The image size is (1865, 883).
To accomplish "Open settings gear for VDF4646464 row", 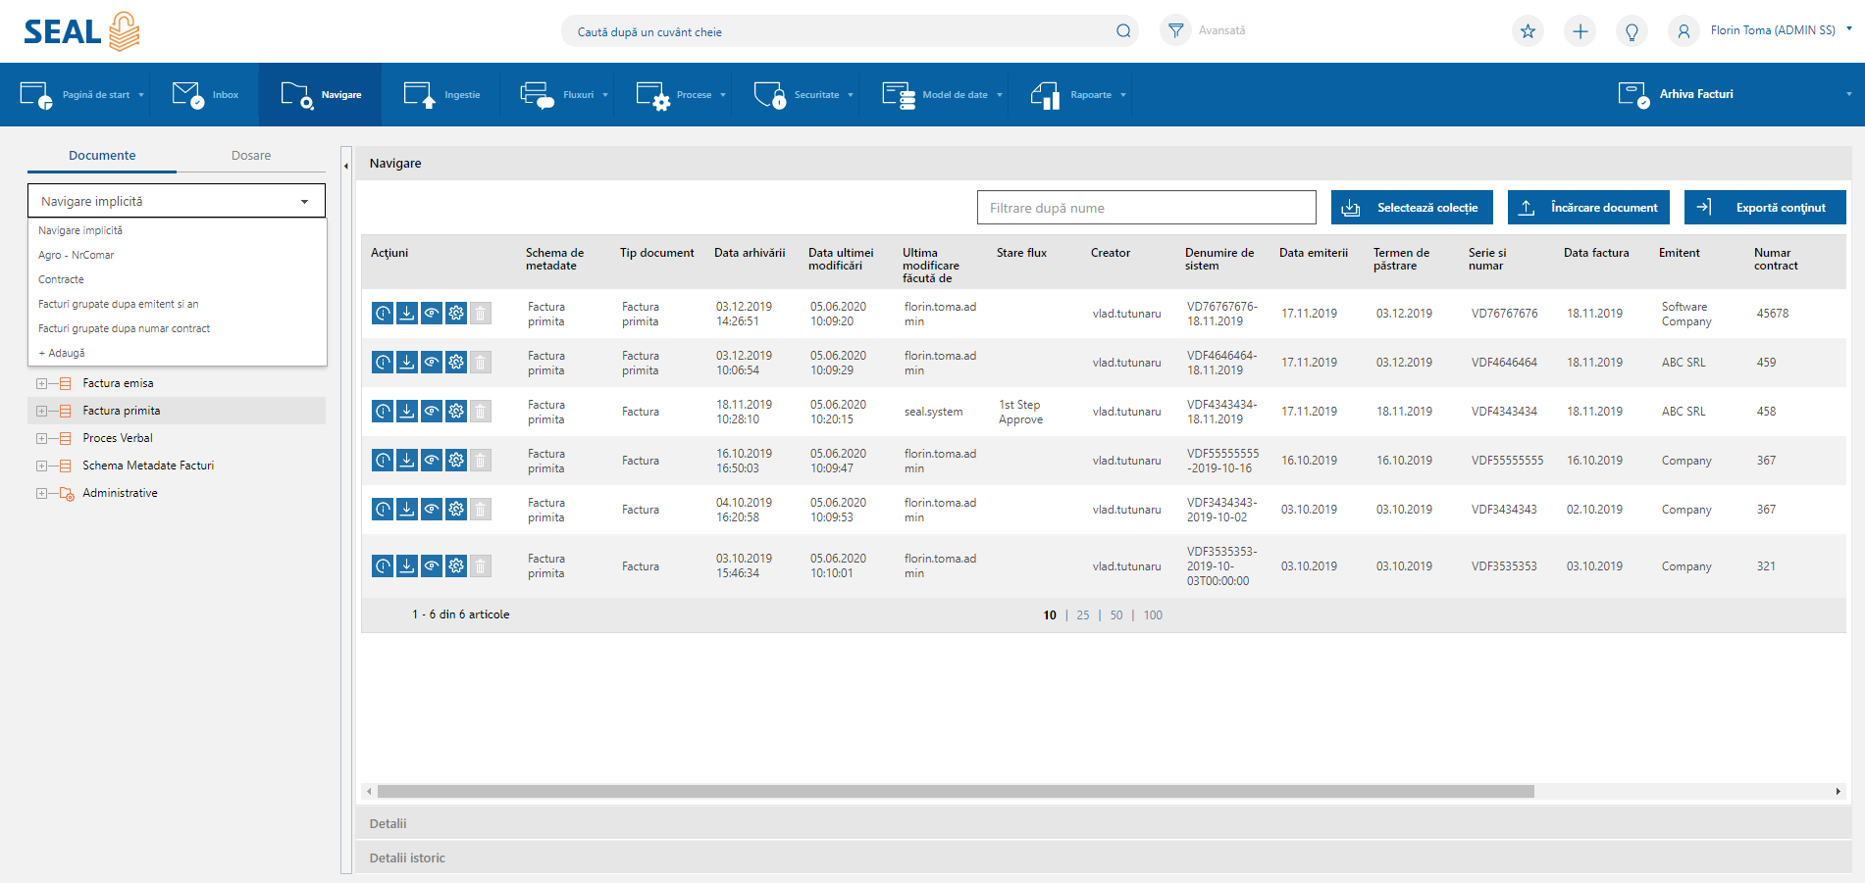I will (456, 363).
